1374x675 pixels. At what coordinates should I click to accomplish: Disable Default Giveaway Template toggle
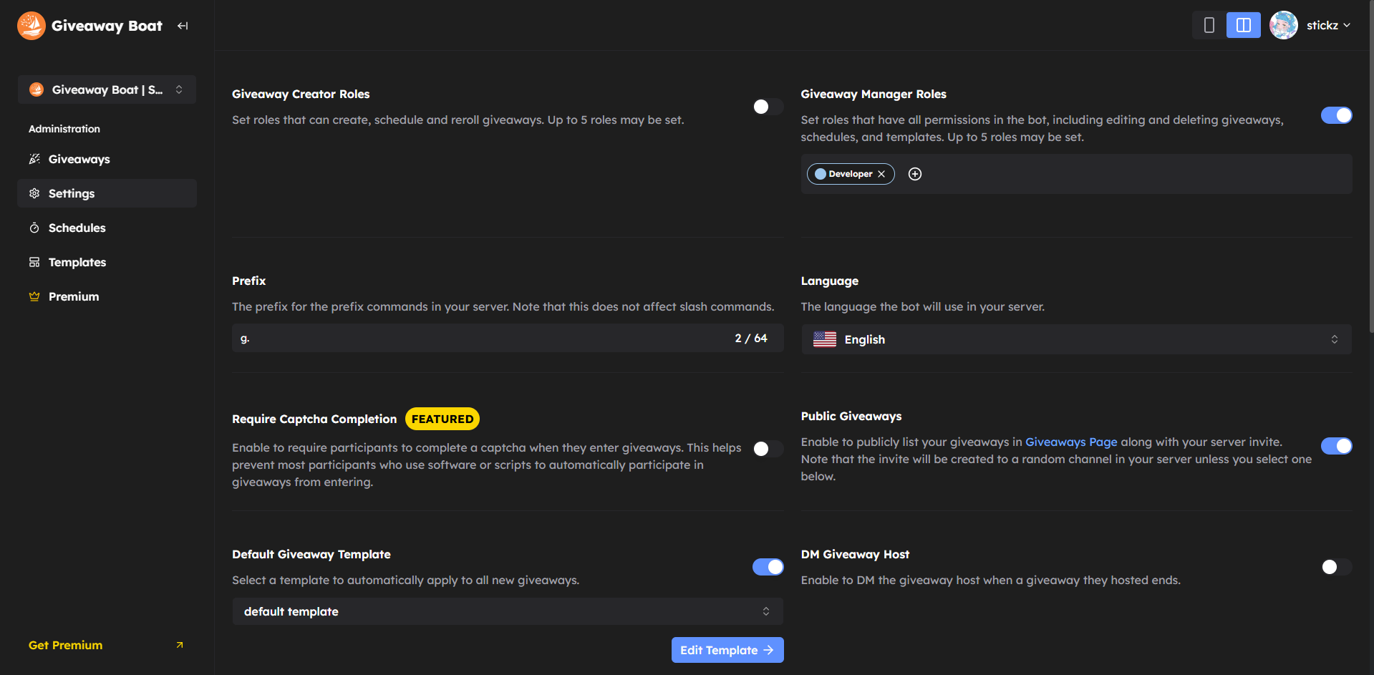point(768,567)
